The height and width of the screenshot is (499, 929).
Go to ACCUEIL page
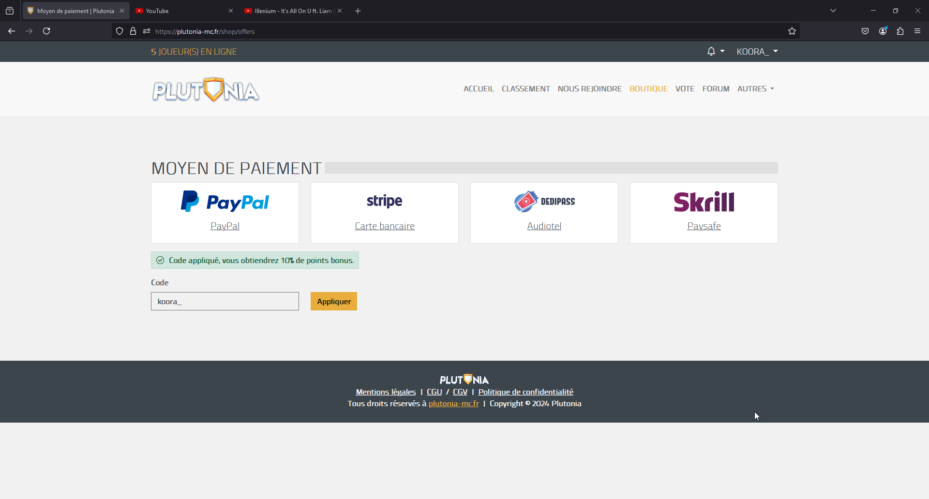[479, 89]
